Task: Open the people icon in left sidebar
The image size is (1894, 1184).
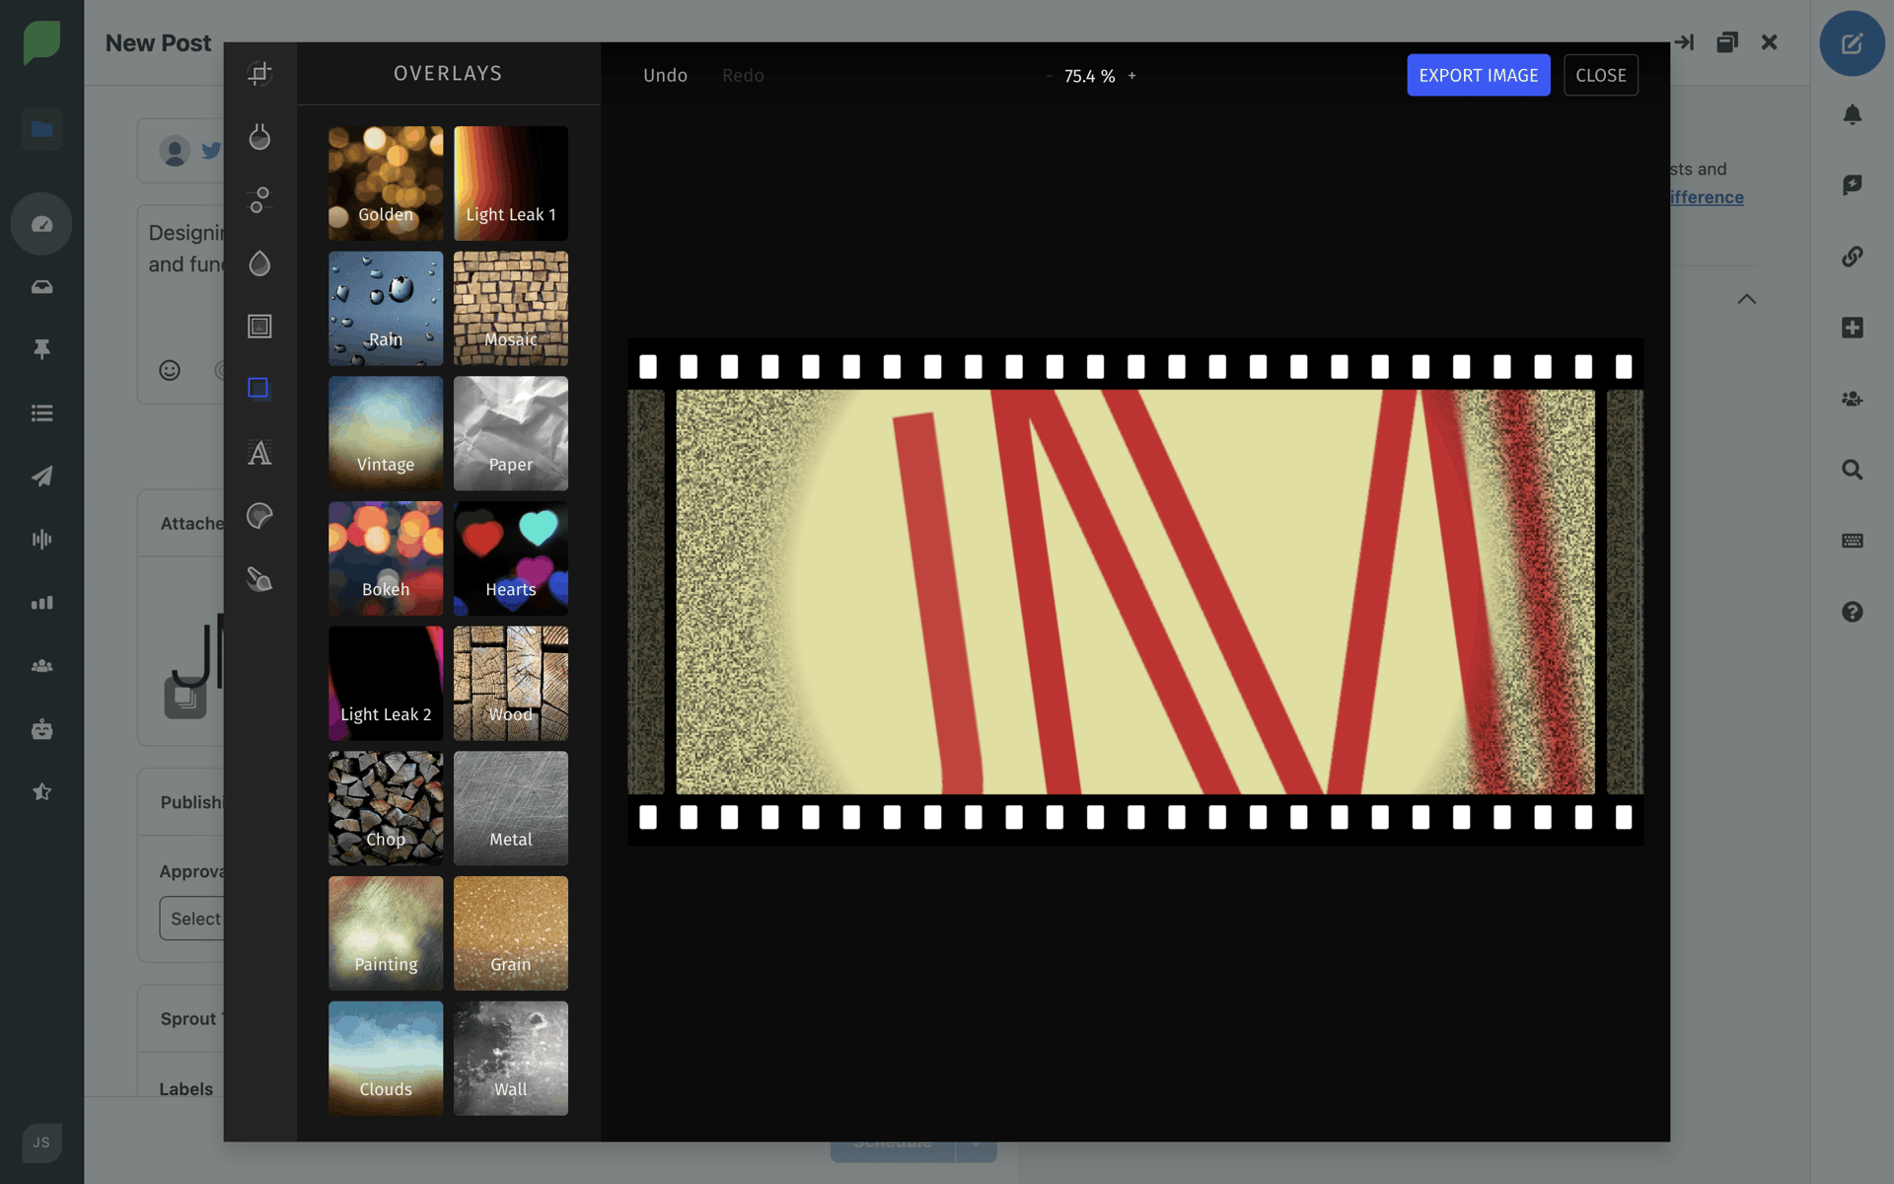Action: (41, 666)
